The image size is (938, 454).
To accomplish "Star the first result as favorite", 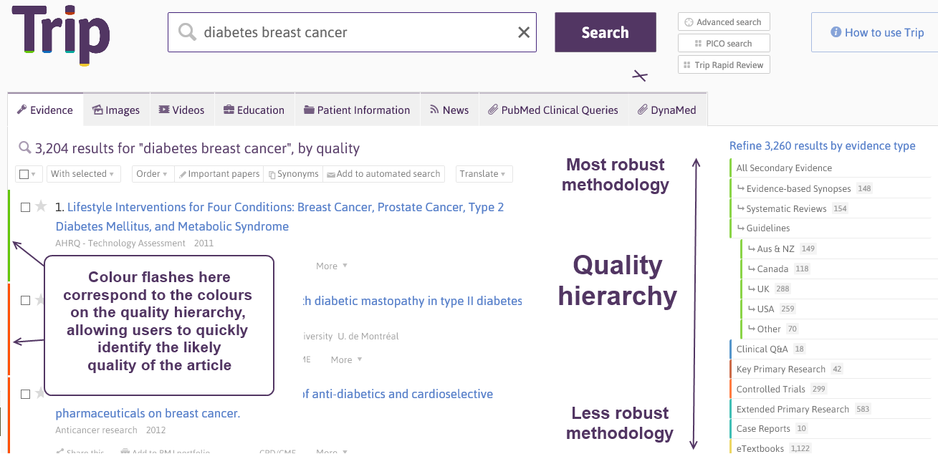I will 41,207.
